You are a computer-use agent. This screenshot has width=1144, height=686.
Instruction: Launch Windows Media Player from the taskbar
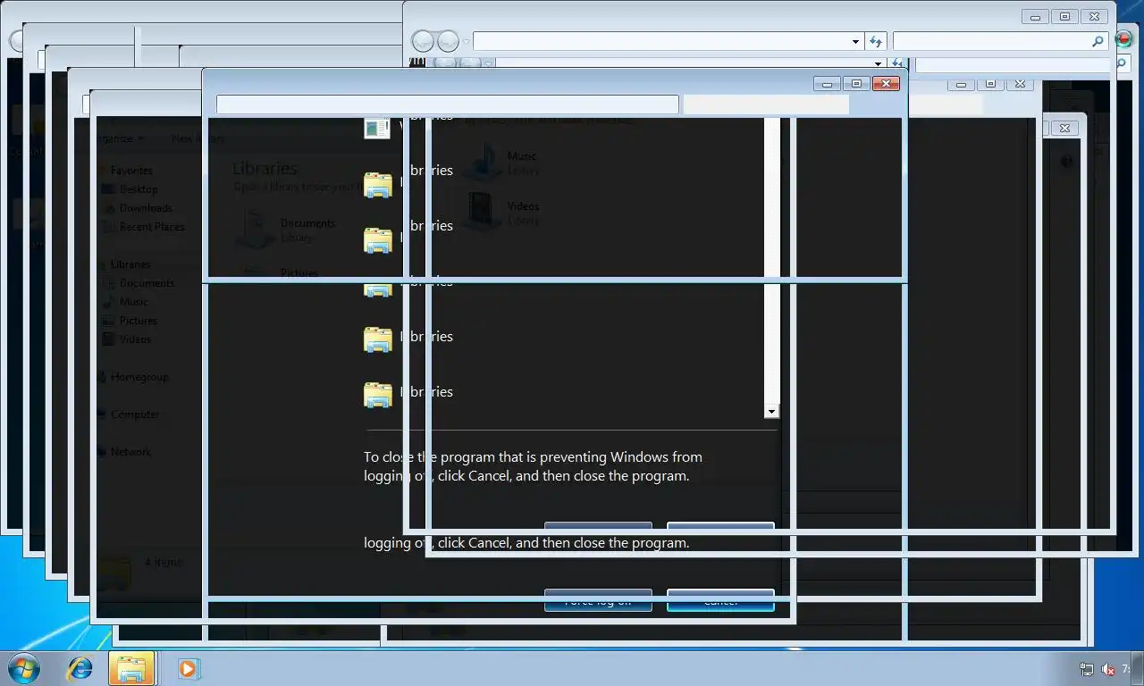tap(189, 668)
